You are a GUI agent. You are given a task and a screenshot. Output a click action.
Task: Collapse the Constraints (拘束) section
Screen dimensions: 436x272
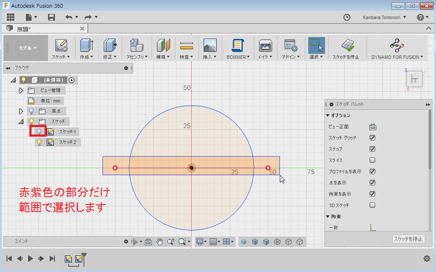328,217
